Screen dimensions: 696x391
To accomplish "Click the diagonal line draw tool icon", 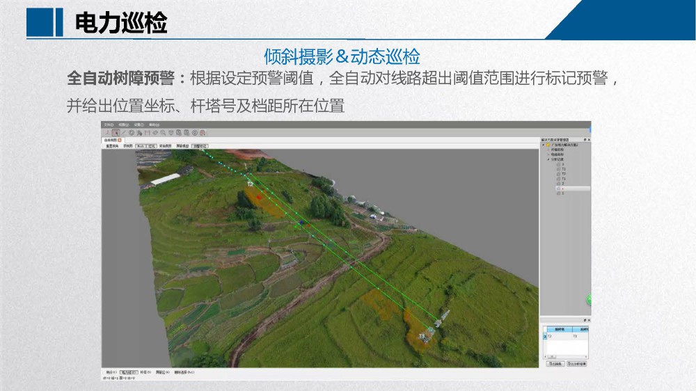I will point(124,132).
